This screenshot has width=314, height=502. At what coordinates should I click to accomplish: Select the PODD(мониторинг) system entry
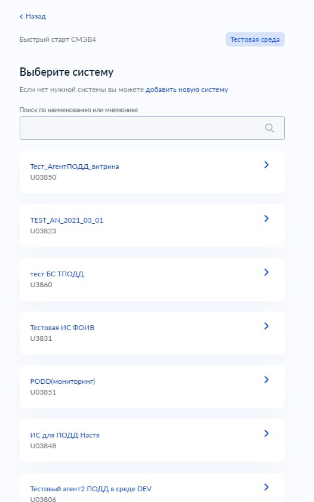(152, 387)
